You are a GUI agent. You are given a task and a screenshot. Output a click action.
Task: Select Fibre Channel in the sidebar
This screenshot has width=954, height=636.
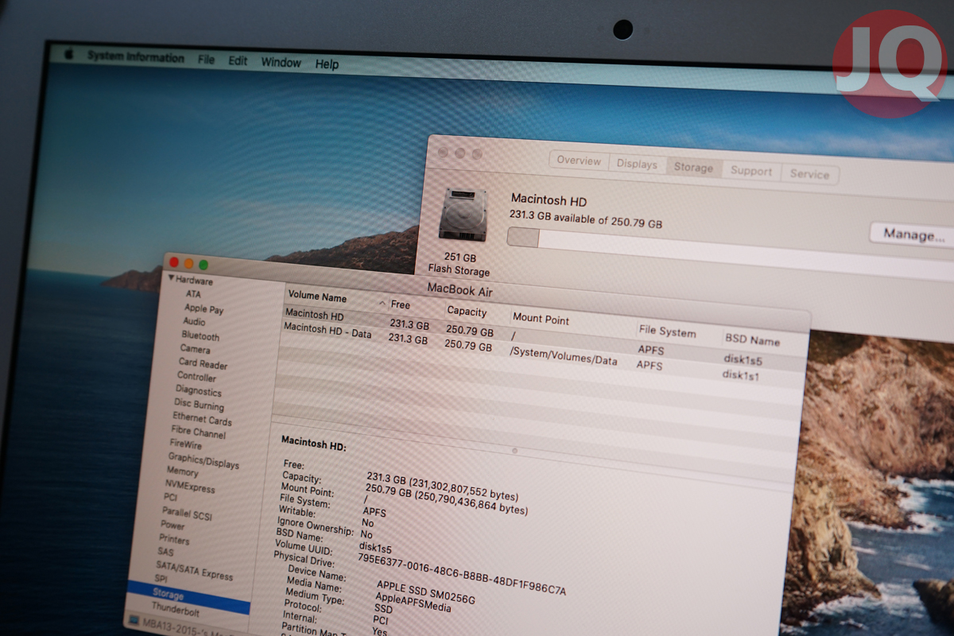click(198, 433)
